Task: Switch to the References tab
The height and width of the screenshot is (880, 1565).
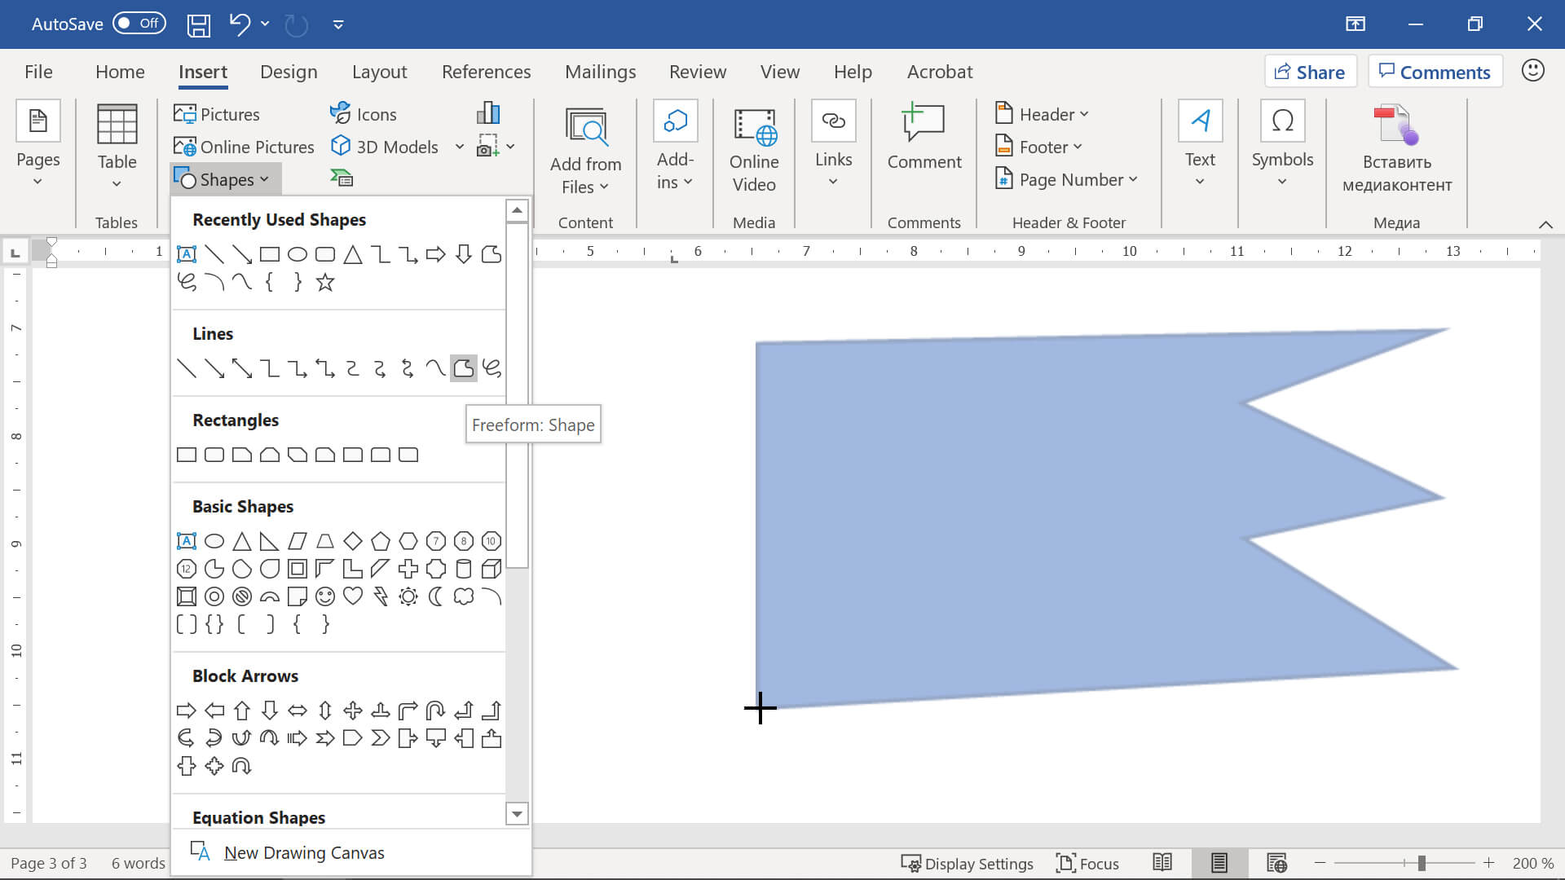Action: (486, 72)
